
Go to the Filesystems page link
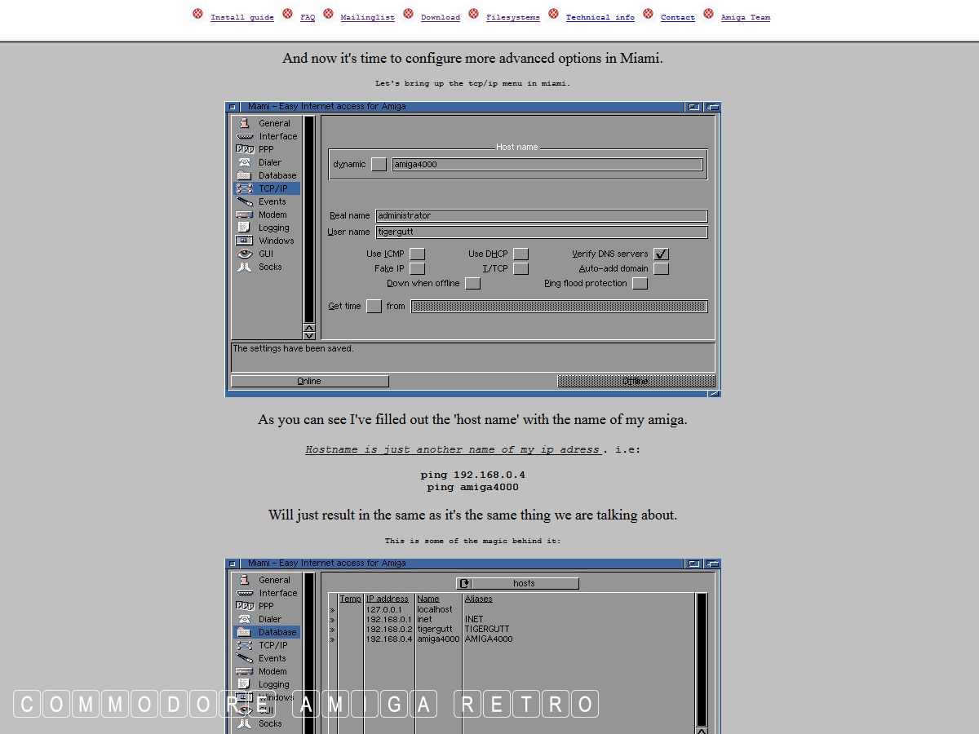512,17
